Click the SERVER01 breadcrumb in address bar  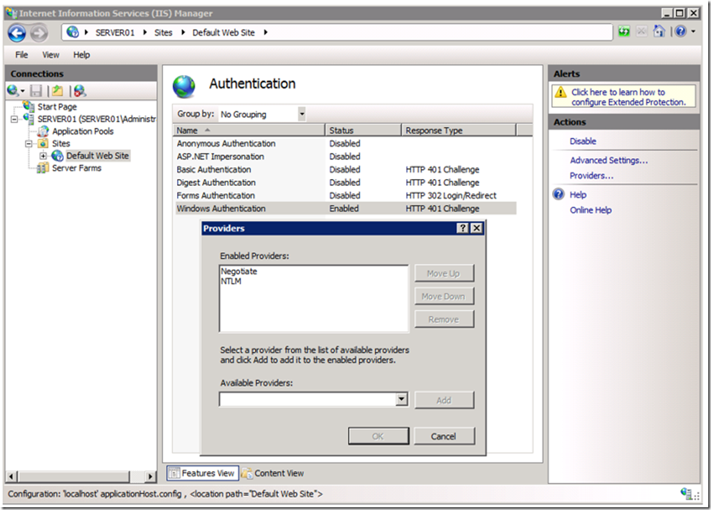pos(115,33)
